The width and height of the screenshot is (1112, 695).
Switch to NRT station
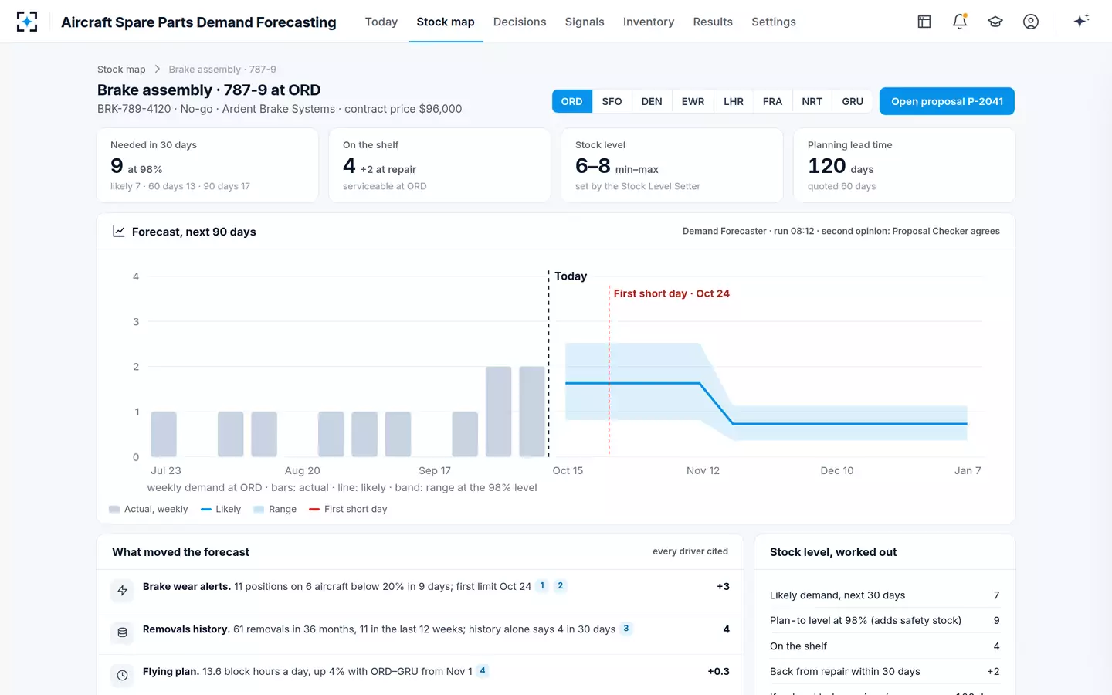coord(812,101)
